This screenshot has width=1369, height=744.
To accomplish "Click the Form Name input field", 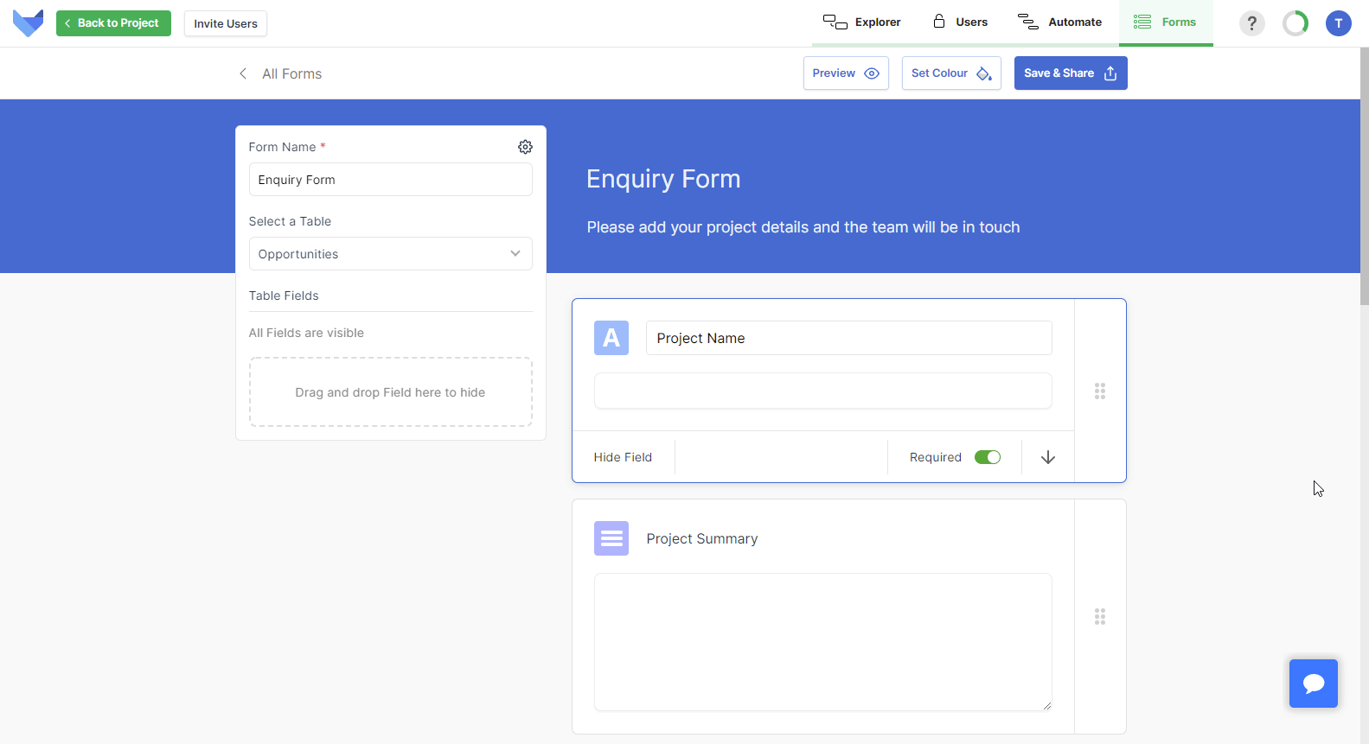I will pos(390,180).
